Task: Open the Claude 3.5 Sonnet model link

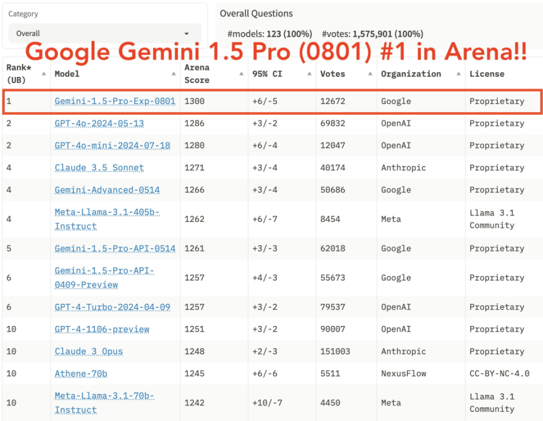Action: [98, 167]
